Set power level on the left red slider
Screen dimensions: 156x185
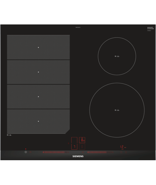click(x=56, y=152)
